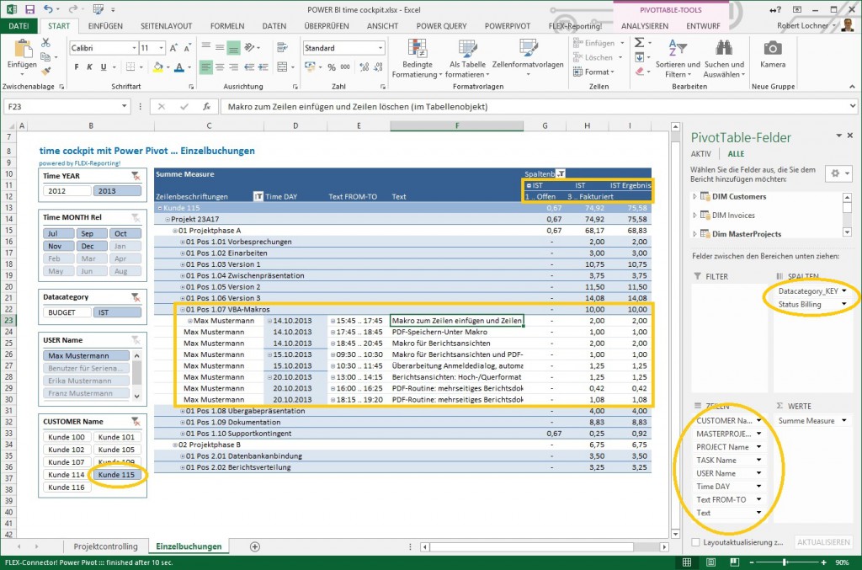Screen dimensions: 862x570
Task: Click the AKTUALISIEREN button
Action: pyautogui.click(x=822, y=542)
